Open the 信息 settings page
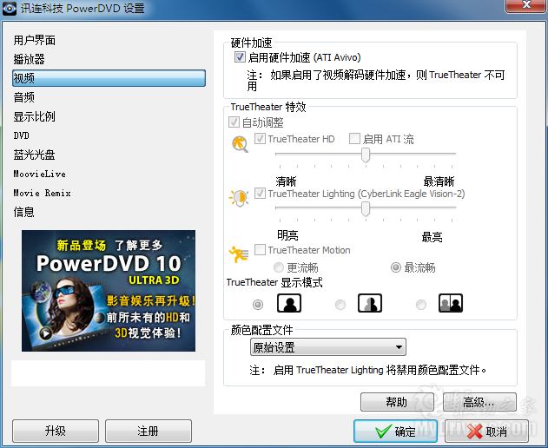Image resolution: width=548 pixels, height=448 pixels. [x=23, y=212]
